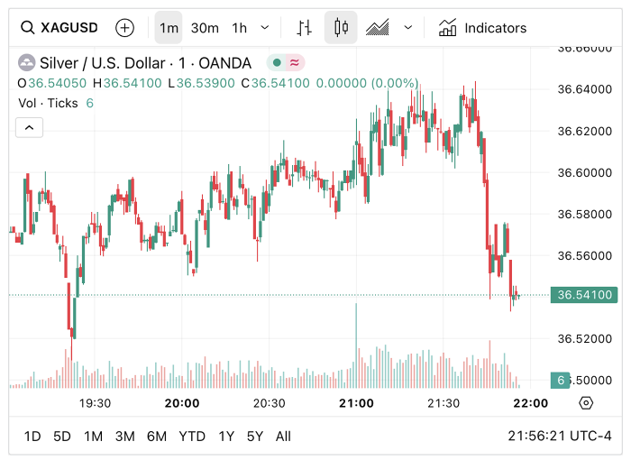Open XAGUSD symbol search
The width and height of the screenshot is (631, 460).
pyautogui.click(x=59, y=28)
